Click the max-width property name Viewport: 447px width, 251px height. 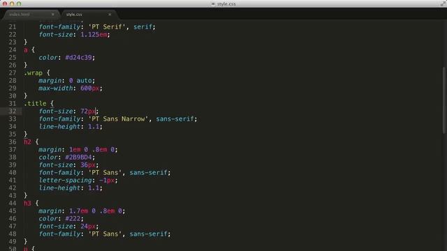pyautogui.click(x=56, y=89)
